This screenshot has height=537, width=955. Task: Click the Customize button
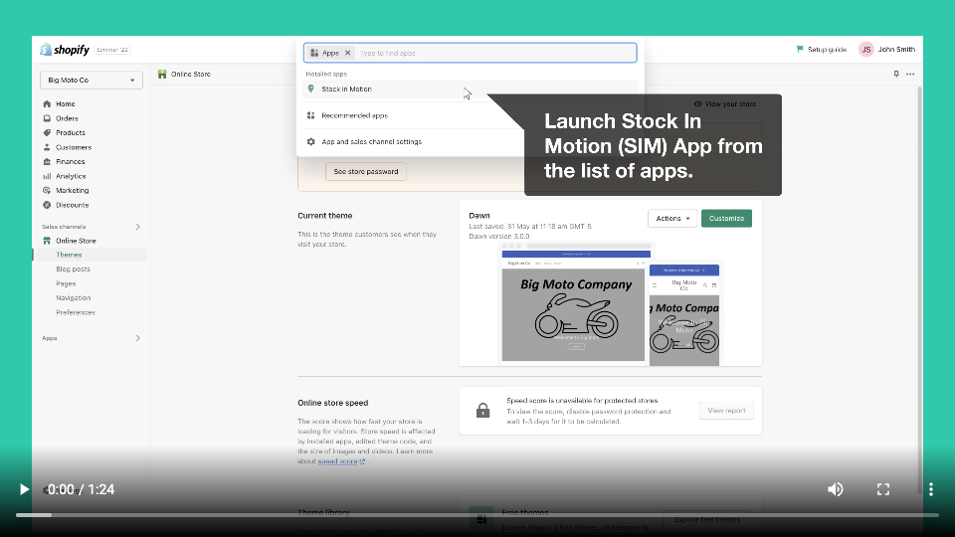point(726,218)
